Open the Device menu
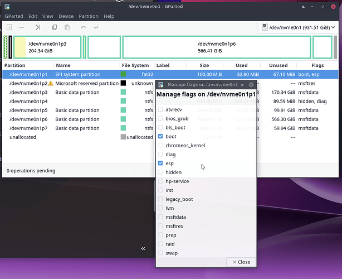The width and height of the screenshot is (342, 279). 66,16
